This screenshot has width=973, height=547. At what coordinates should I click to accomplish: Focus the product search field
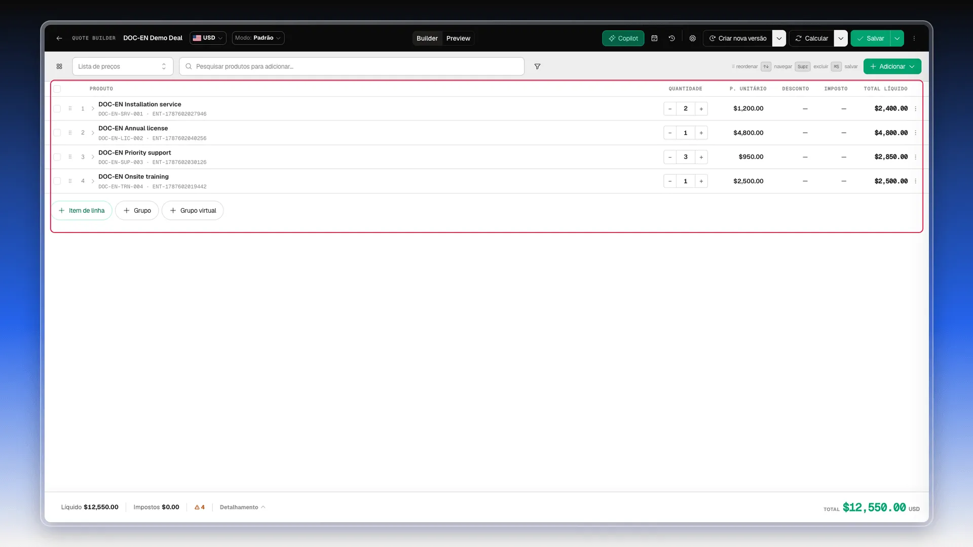pos(352,66)
